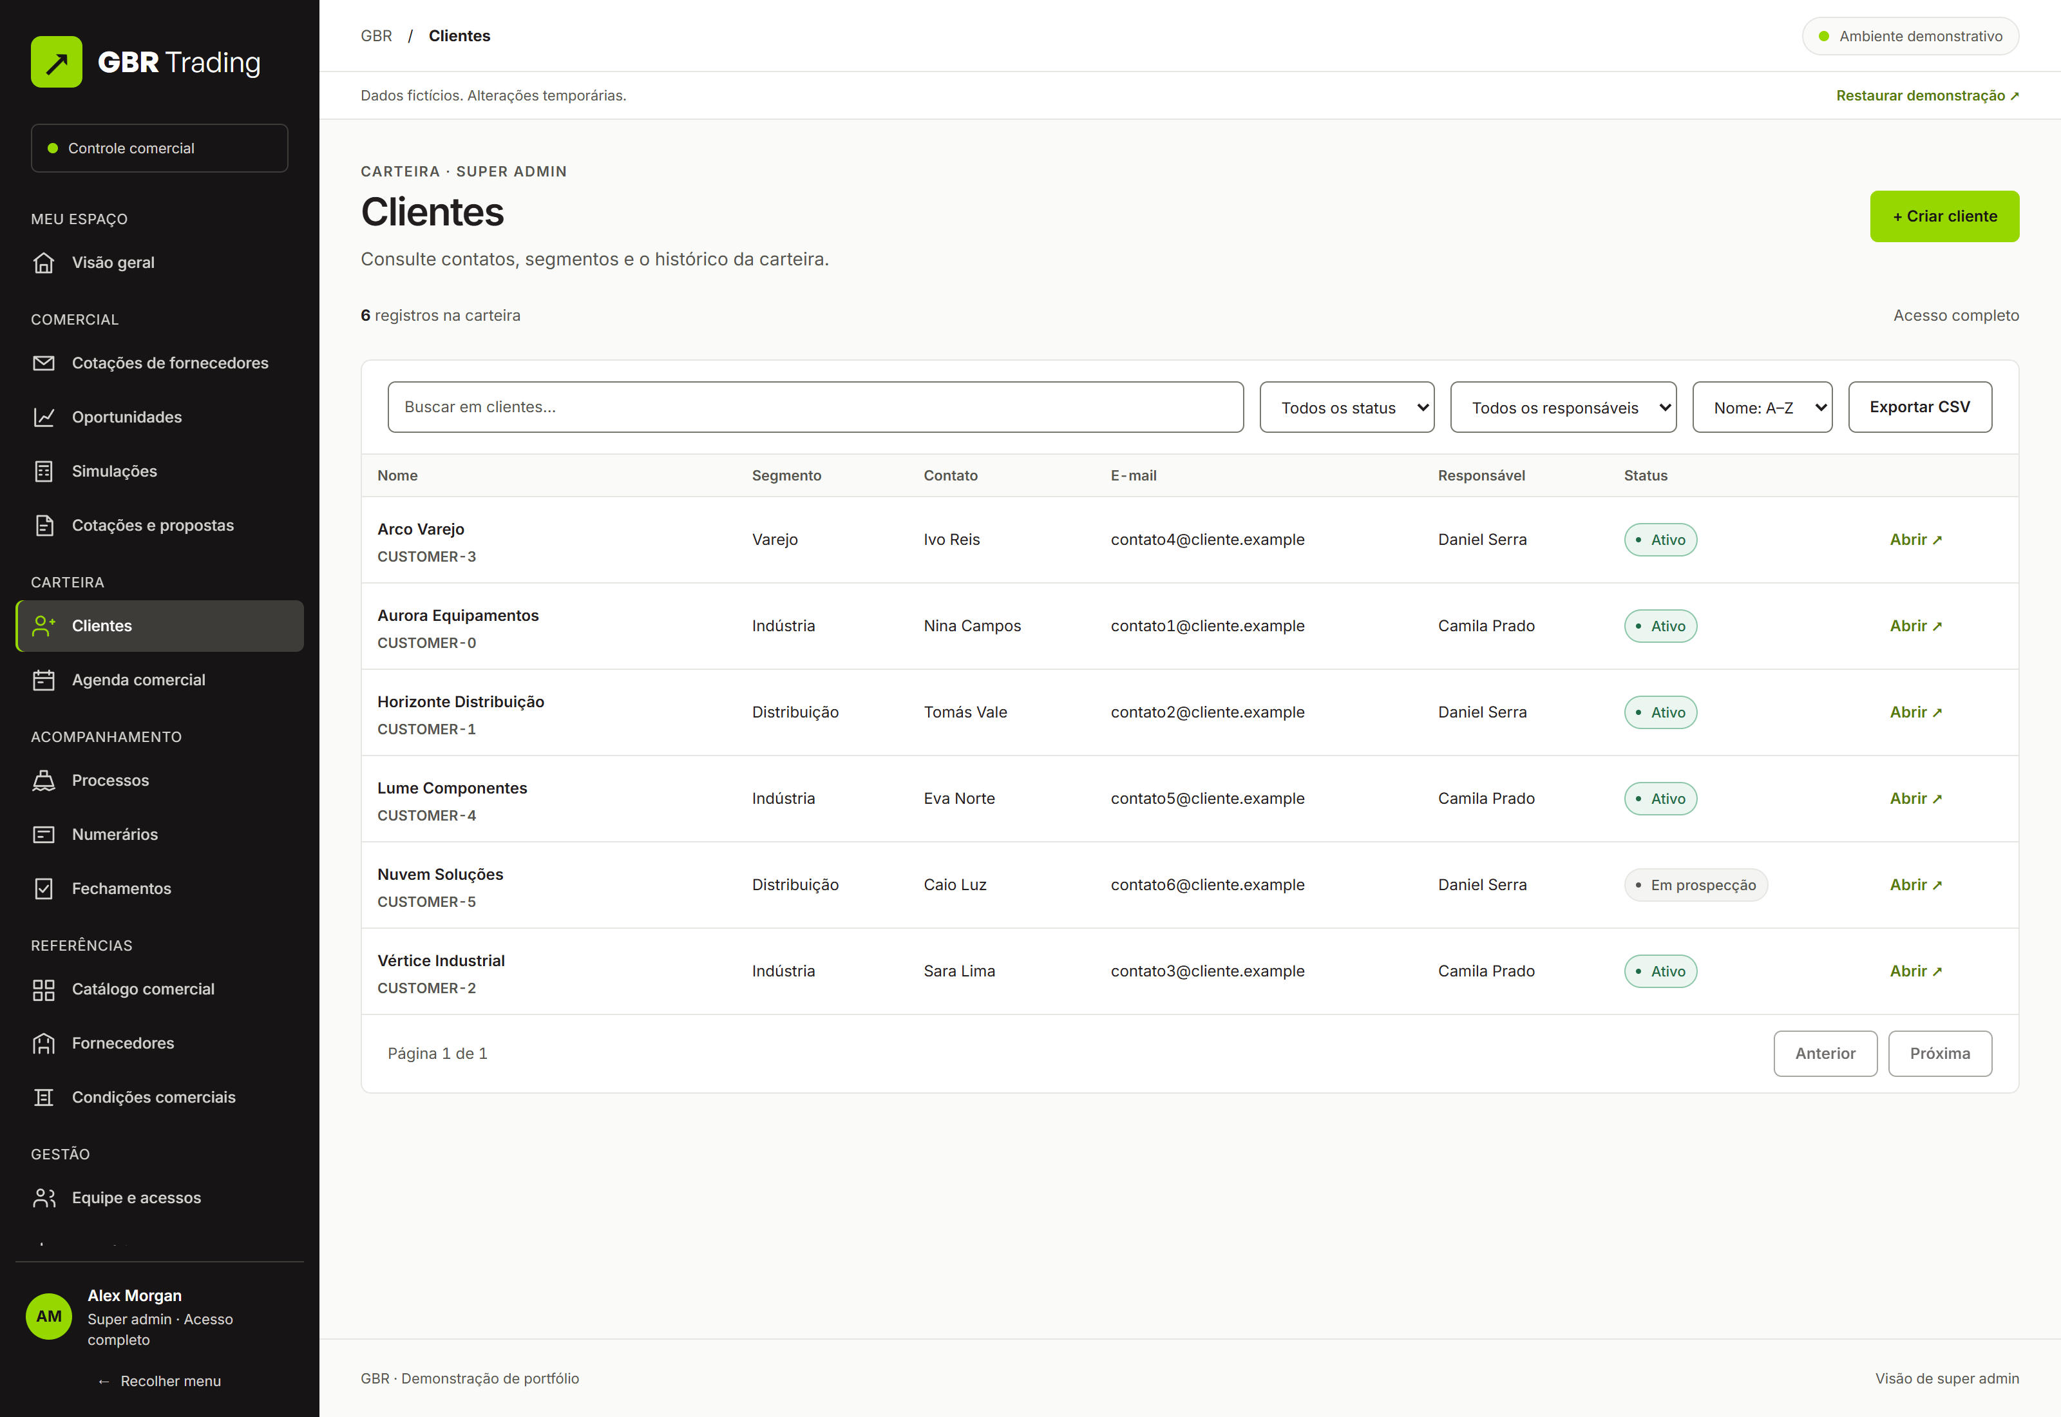Viewport: 2061px width, 1417px height.
Task: Click the Controle comercial selector
Action: tap(160, 148)
